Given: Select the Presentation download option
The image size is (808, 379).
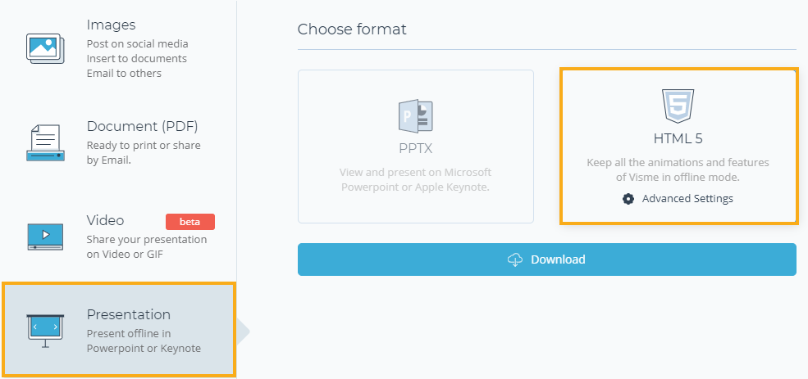Looking at the screenshot, I should click(118, 330).
